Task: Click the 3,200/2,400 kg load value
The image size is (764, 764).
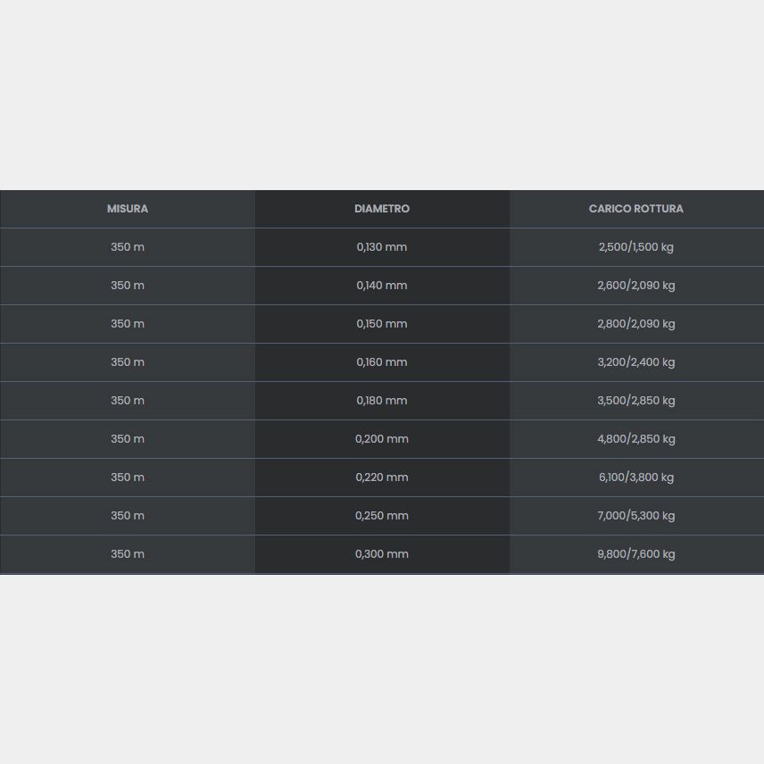Action: [x=636, y=362]
